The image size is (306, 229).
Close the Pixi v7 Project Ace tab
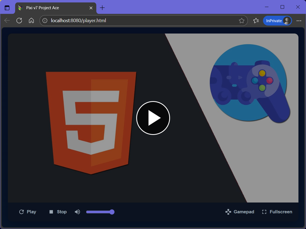pyautogui.click(x=91, y=8)
